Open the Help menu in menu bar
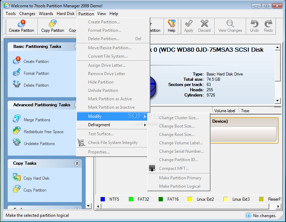The width and height of the screenshot is (286, 222). (114, 14)
